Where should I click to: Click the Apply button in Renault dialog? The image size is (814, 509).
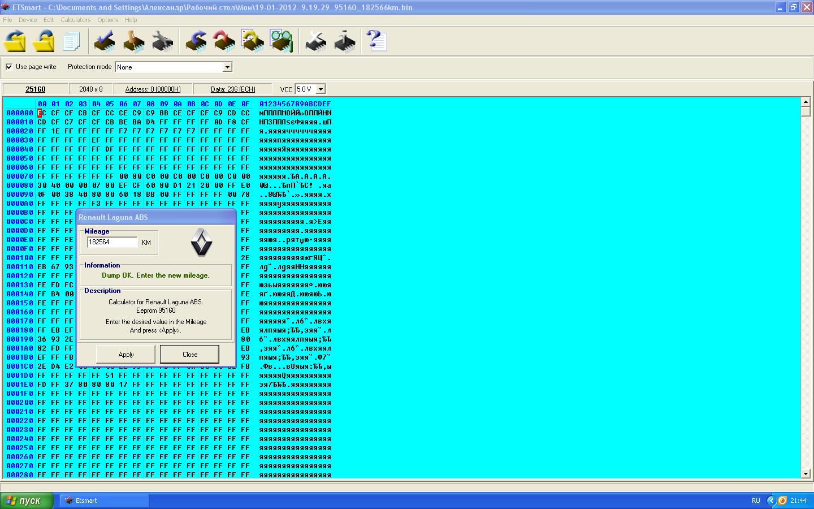[126, 355]
